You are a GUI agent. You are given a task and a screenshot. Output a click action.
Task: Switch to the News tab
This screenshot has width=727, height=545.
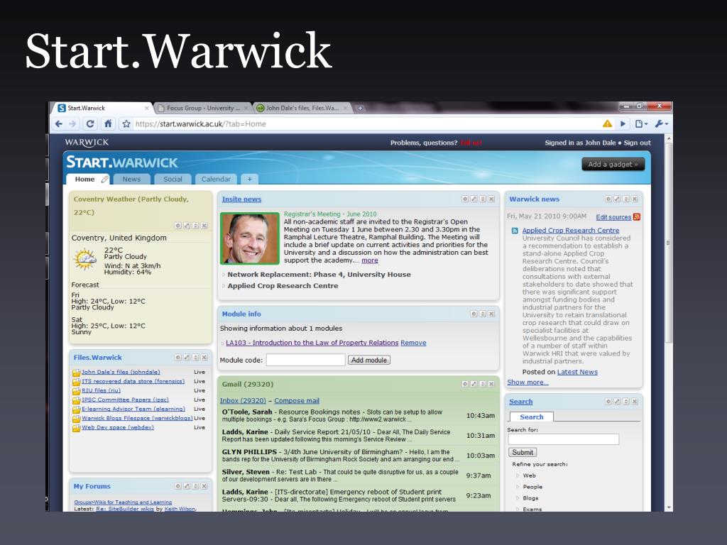(x=131, y=180)
